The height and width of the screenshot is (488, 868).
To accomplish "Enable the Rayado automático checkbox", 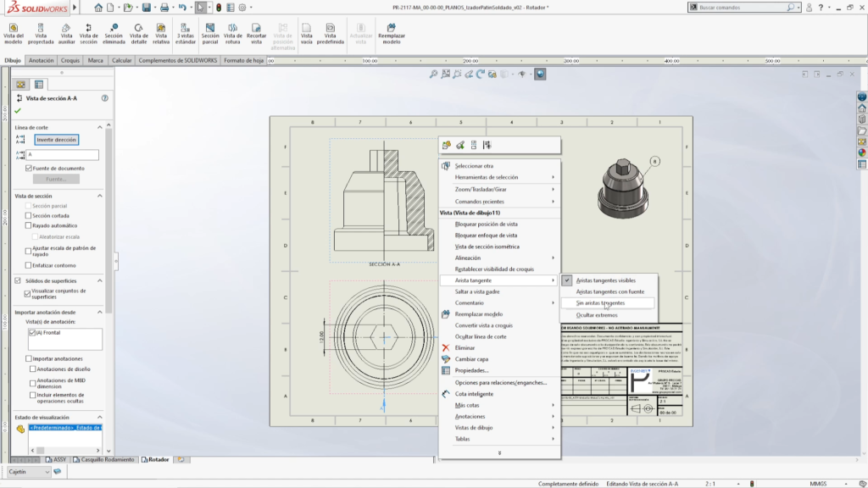I will [x=28, y=225].
